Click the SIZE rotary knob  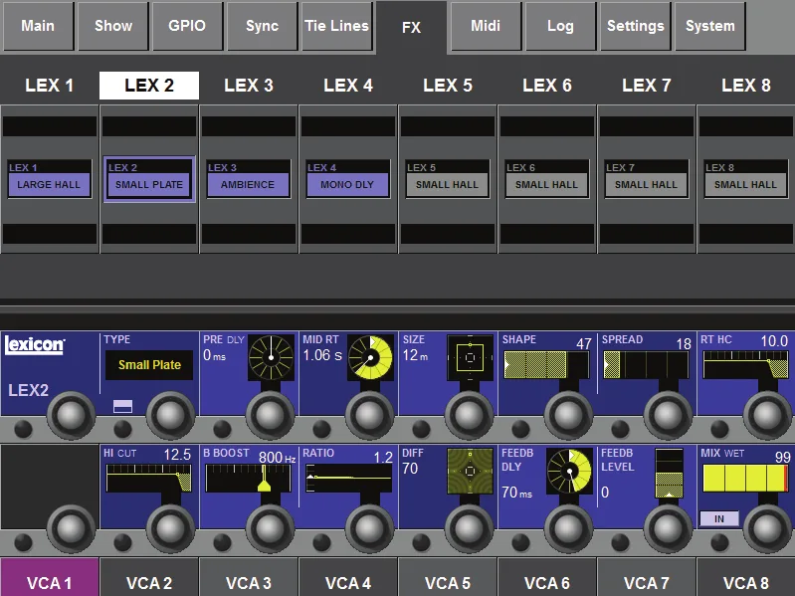469,415
